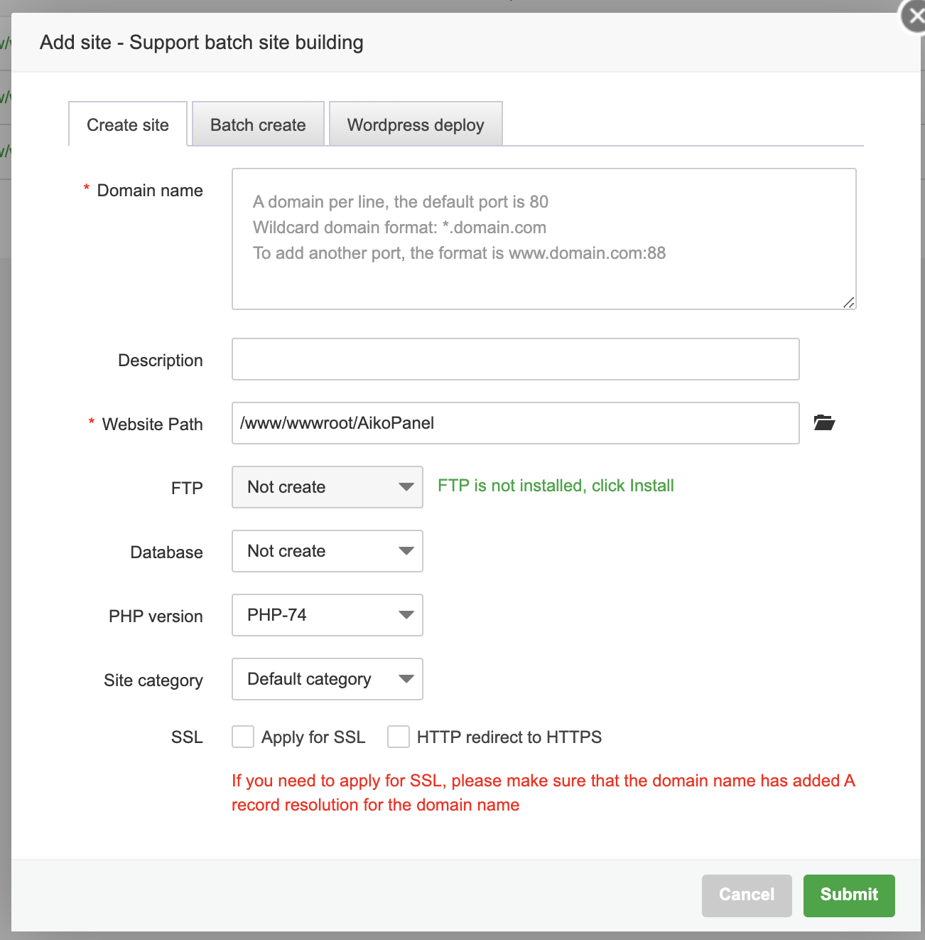This screenshot has width=925, height=940.
Task: Open the Database Not create dropdown
Action: pos(327,551)
